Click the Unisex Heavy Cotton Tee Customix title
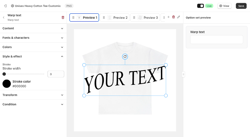This screenshot has height=137, width=250. point(38,6)
